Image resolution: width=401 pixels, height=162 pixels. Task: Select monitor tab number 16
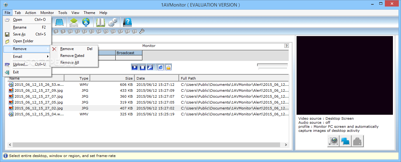tap(113, 31)
